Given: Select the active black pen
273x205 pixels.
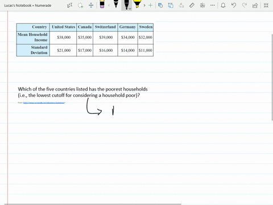Looking at the screenshot, I should 126,5.
